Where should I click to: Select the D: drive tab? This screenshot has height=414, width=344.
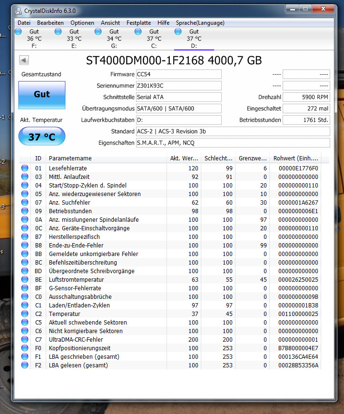[x=194, y=39]
